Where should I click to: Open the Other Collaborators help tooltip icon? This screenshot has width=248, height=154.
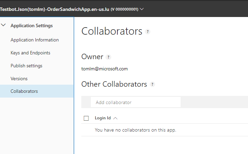pos(152,84)
